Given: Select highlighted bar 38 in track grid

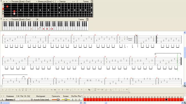Looking at the screenshot, I should (166, 100).
